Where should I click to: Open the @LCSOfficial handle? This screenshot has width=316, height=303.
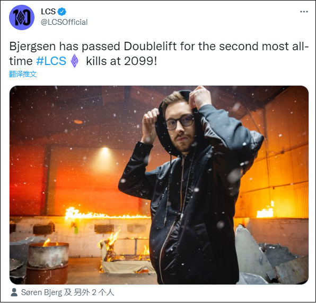(x=64, y=22)
